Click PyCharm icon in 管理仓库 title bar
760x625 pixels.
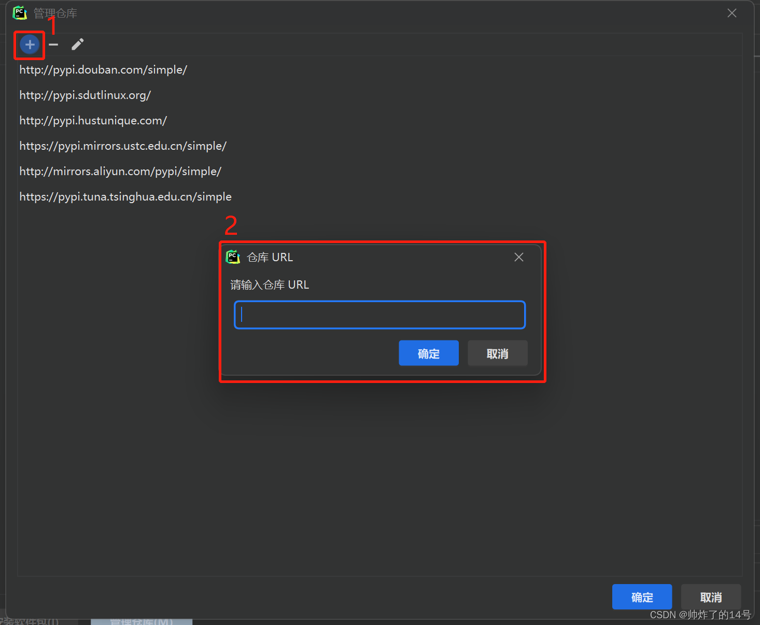click(20, 13)
